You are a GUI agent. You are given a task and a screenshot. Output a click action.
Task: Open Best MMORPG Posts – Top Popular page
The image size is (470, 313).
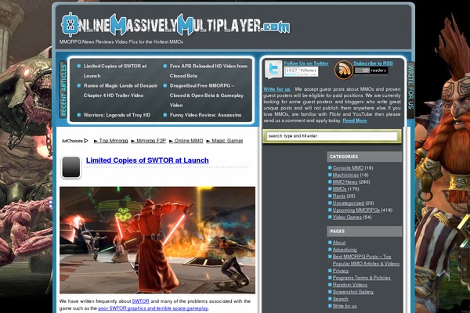(x=366, y=260)
